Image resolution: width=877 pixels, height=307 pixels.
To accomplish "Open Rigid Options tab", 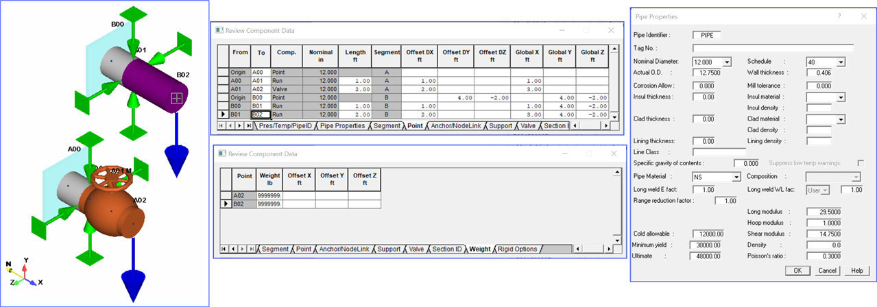I will (x=517, y=249).
